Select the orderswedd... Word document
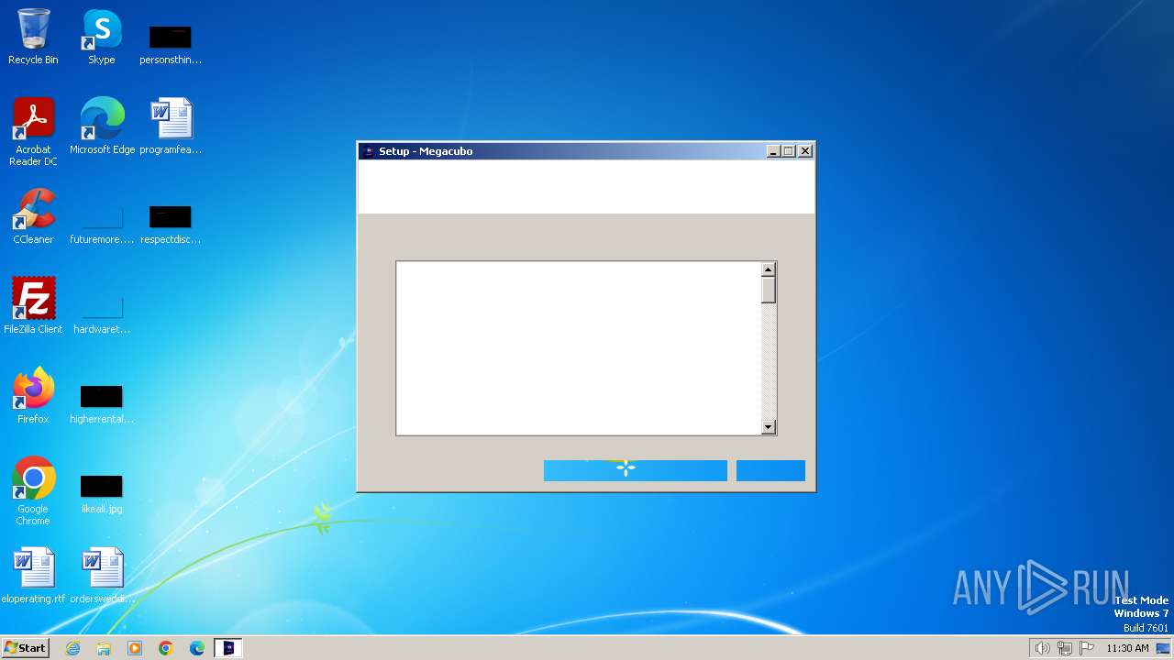 (102, 575)
